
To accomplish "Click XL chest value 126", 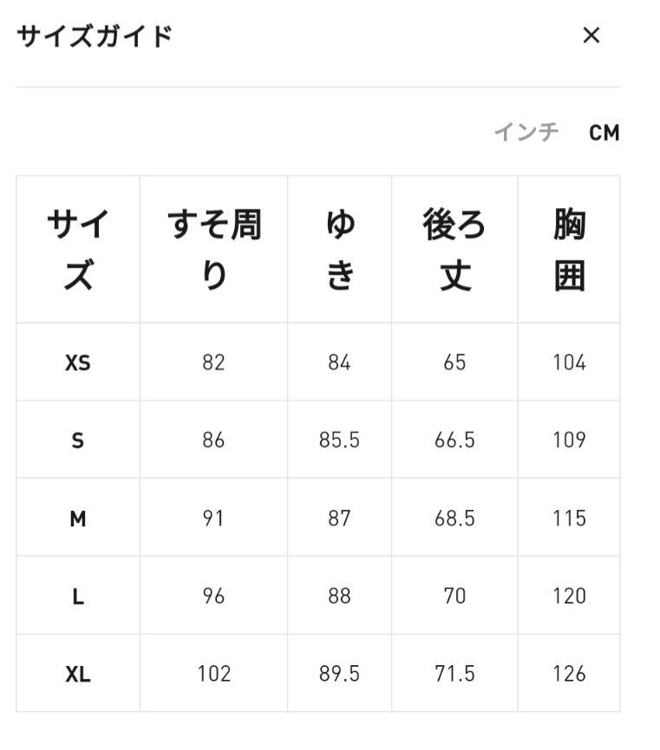I will [569, 674].
